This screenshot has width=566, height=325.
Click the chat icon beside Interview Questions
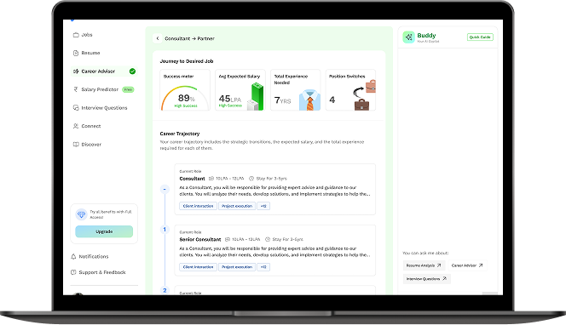(76, 108)
